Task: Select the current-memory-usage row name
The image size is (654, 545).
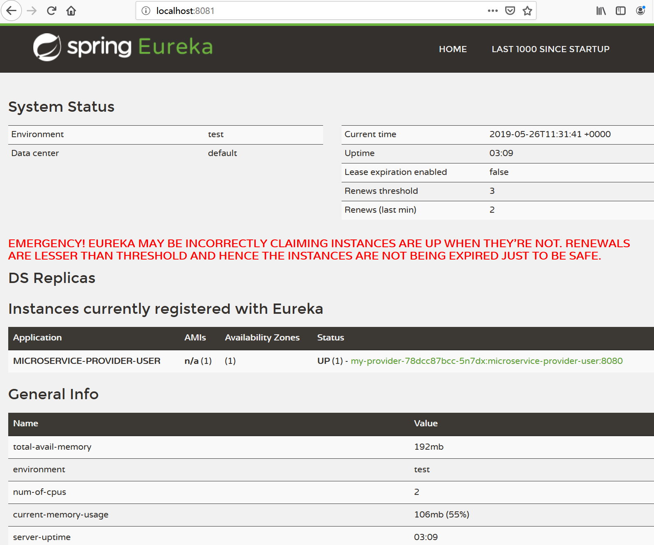Action: click(x=61, y=515)
